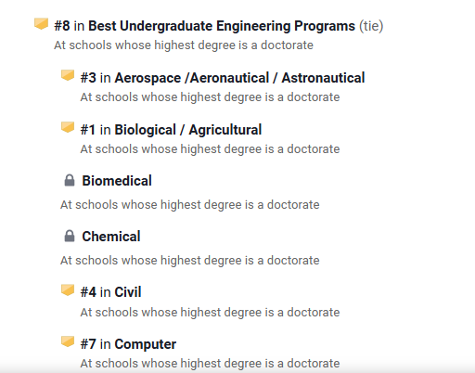This screenshot has width=475, height=373.
Task: Click the badge icon beside #8 Engineering Programs
Action: point(41,24)
